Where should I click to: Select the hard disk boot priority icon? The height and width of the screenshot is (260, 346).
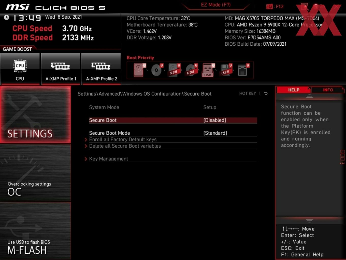click(x=140, y=70)
